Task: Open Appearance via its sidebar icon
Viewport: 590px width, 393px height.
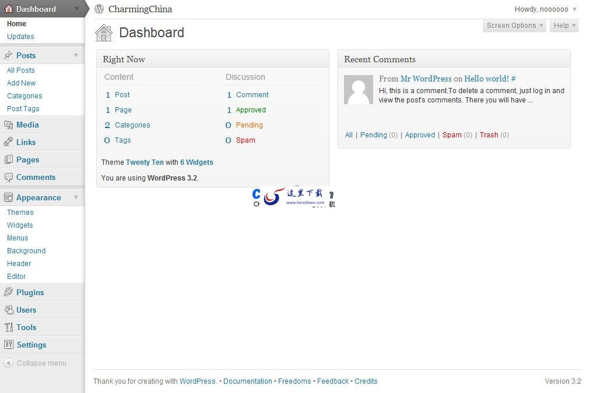Action: [8, 197]
